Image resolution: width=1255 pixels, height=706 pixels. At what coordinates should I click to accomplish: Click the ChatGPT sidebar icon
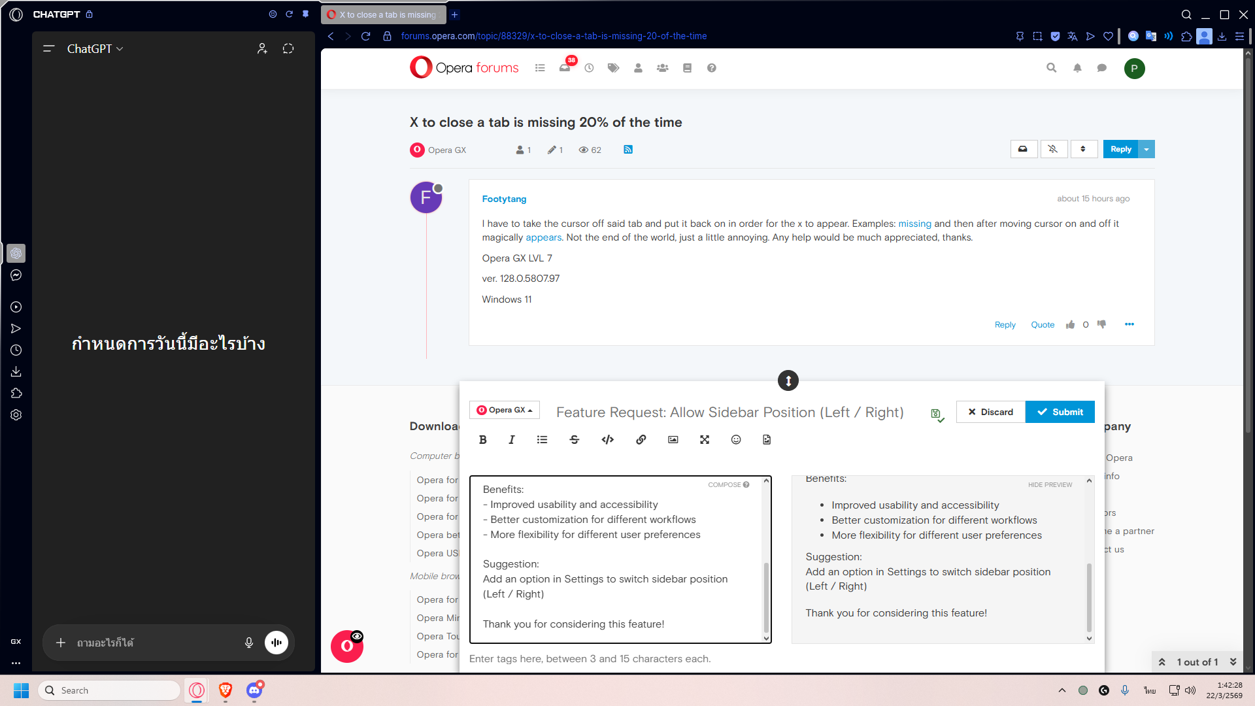(x=16, y=253)
